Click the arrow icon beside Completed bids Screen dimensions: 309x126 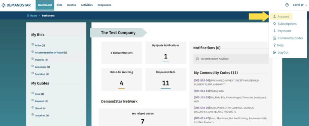click(x=33, y=66)
